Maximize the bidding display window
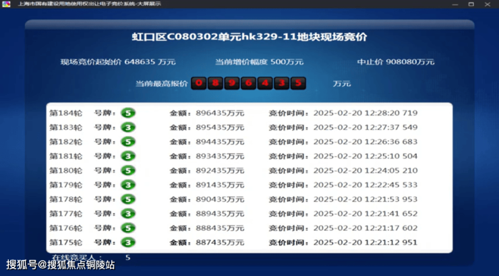Image resolution: width=499 pixels, height=276 pixels. tap(471, 4)
